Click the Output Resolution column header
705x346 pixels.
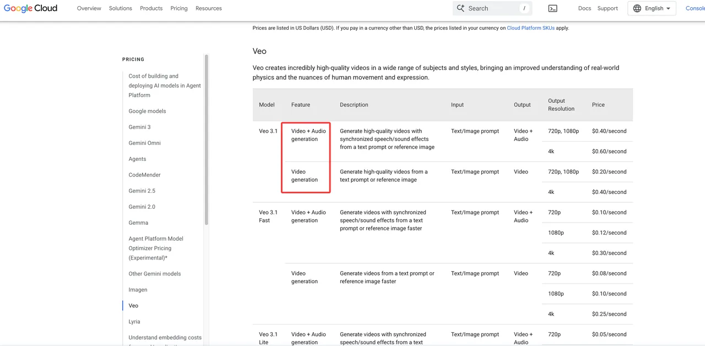(561, 105)
